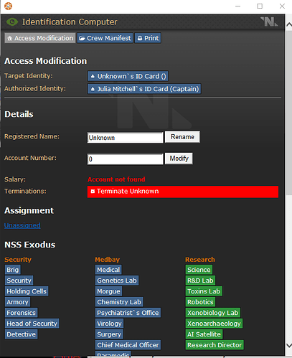
Task: Click the Medbay region heading
Action: click(x=108, y=260)
